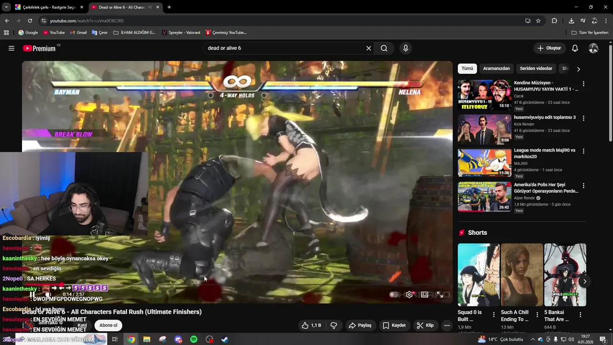
Task: Open League mode match Maji90 video thumbnail
Action: tap(485, 163)
